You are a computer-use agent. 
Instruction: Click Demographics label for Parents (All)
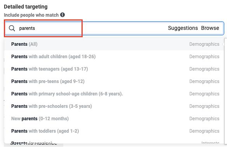(x=204, y=44)
